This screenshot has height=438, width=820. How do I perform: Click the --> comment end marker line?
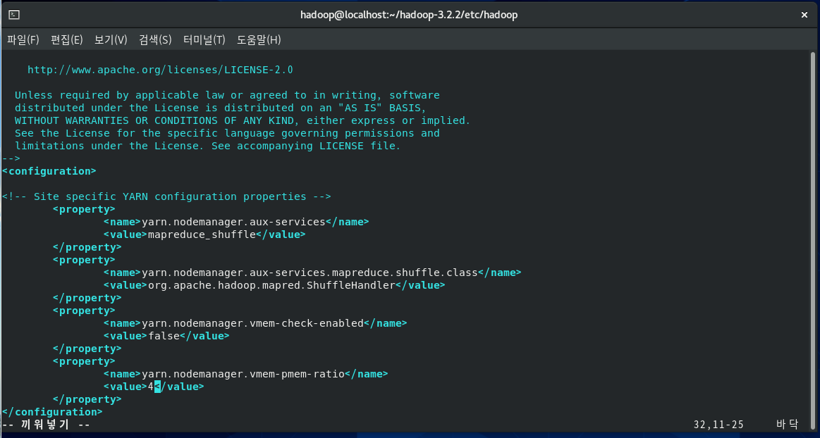[x=11, y=158]
